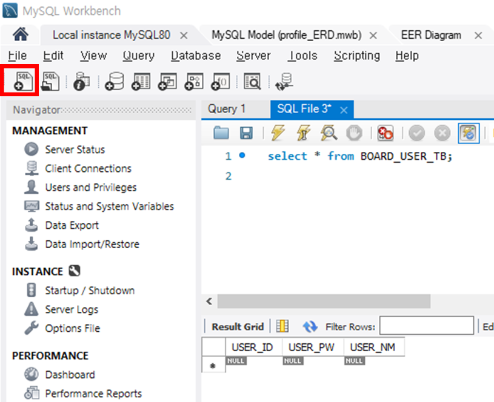Image resolution: width=494 pixels, height=402 pixels.
Task: Open Users and Privileges
Action: (x=91, y=187)
